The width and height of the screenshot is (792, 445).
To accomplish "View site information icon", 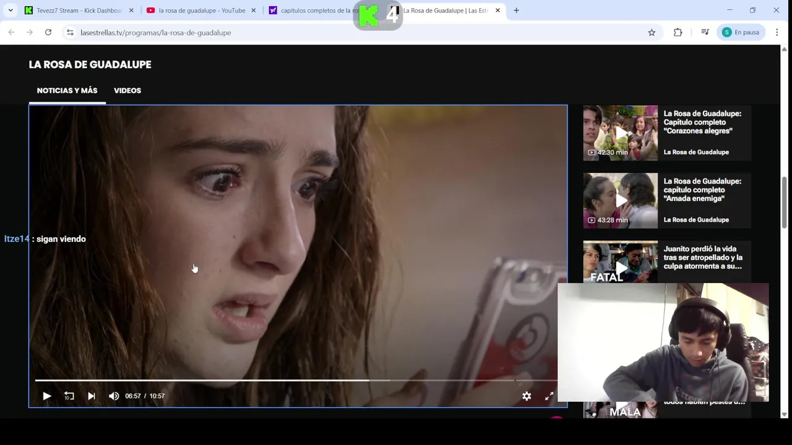I will [70, 32].
